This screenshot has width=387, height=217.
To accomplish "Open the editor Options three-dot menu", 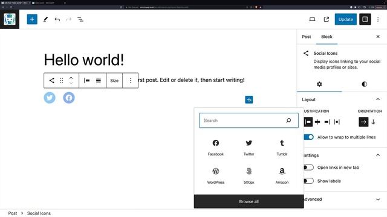I will pyautogui.click(x=378, y=19).
